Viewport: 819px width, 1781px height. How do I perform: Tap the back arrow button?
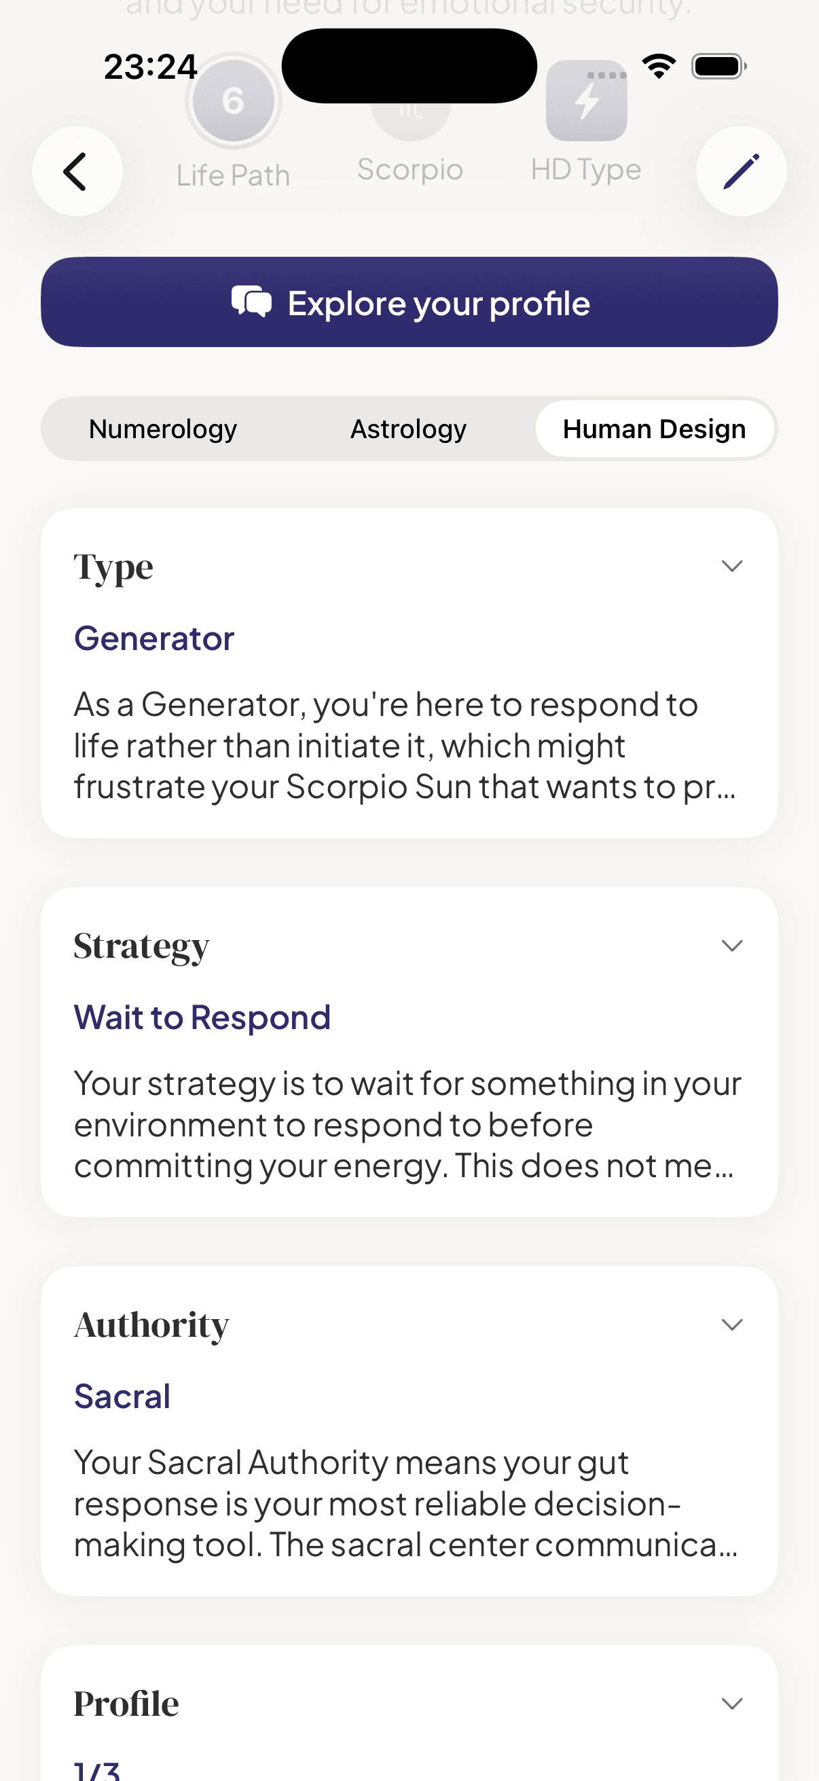77,171
